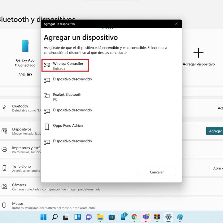223x223 pixels.
Task: Click the Bluetooth symbol icon in settings
Action: (x=4, y=108)
